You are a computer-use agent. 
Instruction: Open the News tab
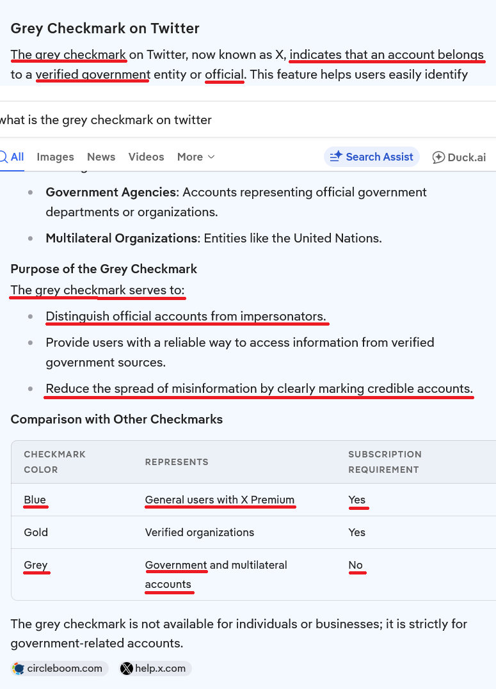pyautogui.click(x=101, y=157)
